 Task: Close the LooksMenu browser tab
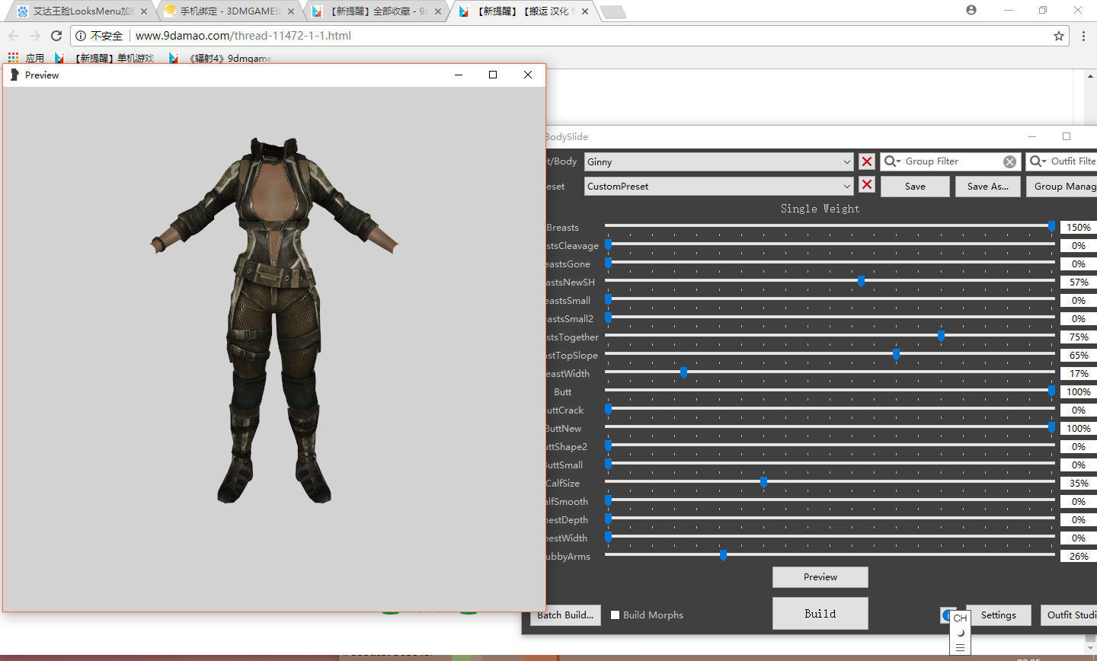click(x=144, y=11)
